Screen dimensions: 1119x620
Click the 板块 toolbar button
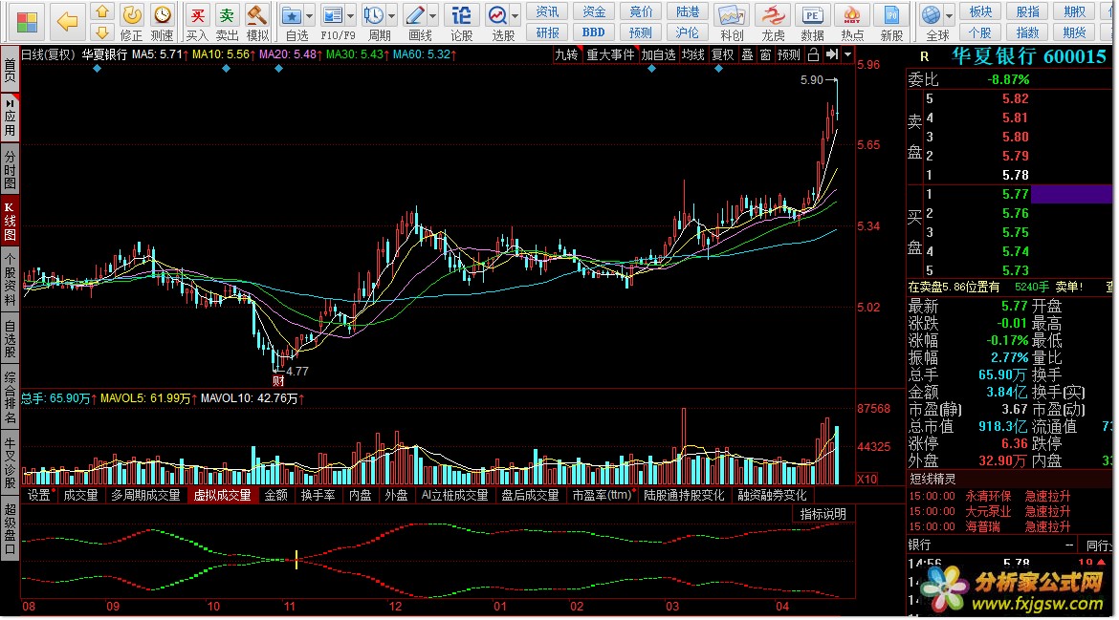click(x=980, y=11)
